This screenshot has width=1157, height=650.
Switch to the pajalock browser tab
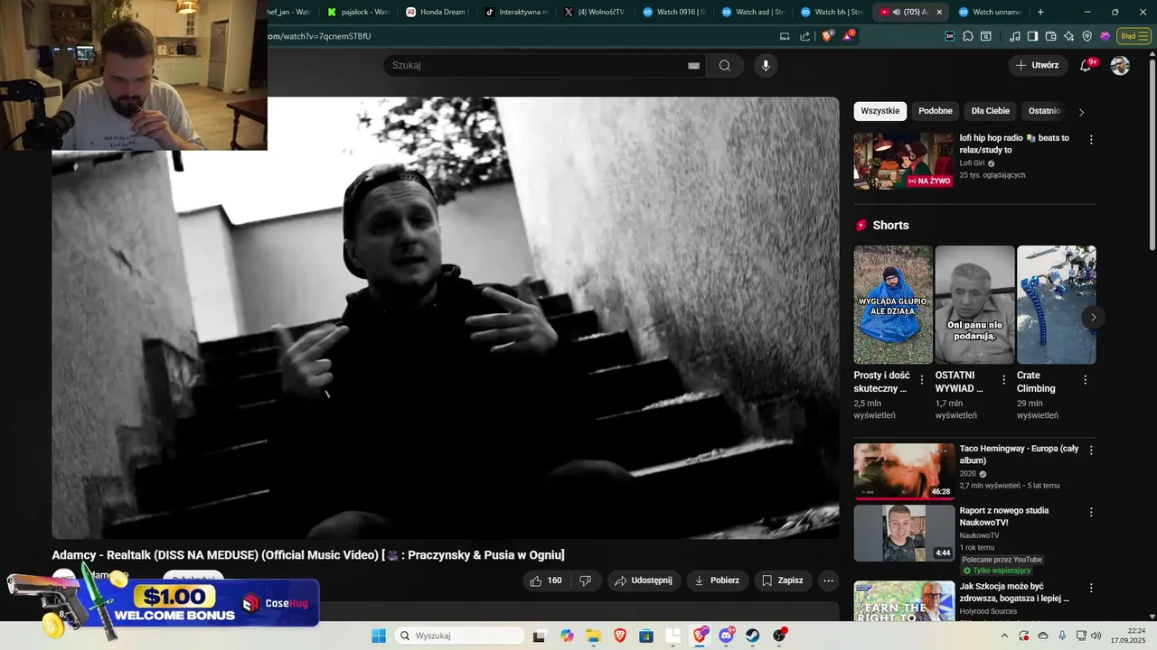359,12
